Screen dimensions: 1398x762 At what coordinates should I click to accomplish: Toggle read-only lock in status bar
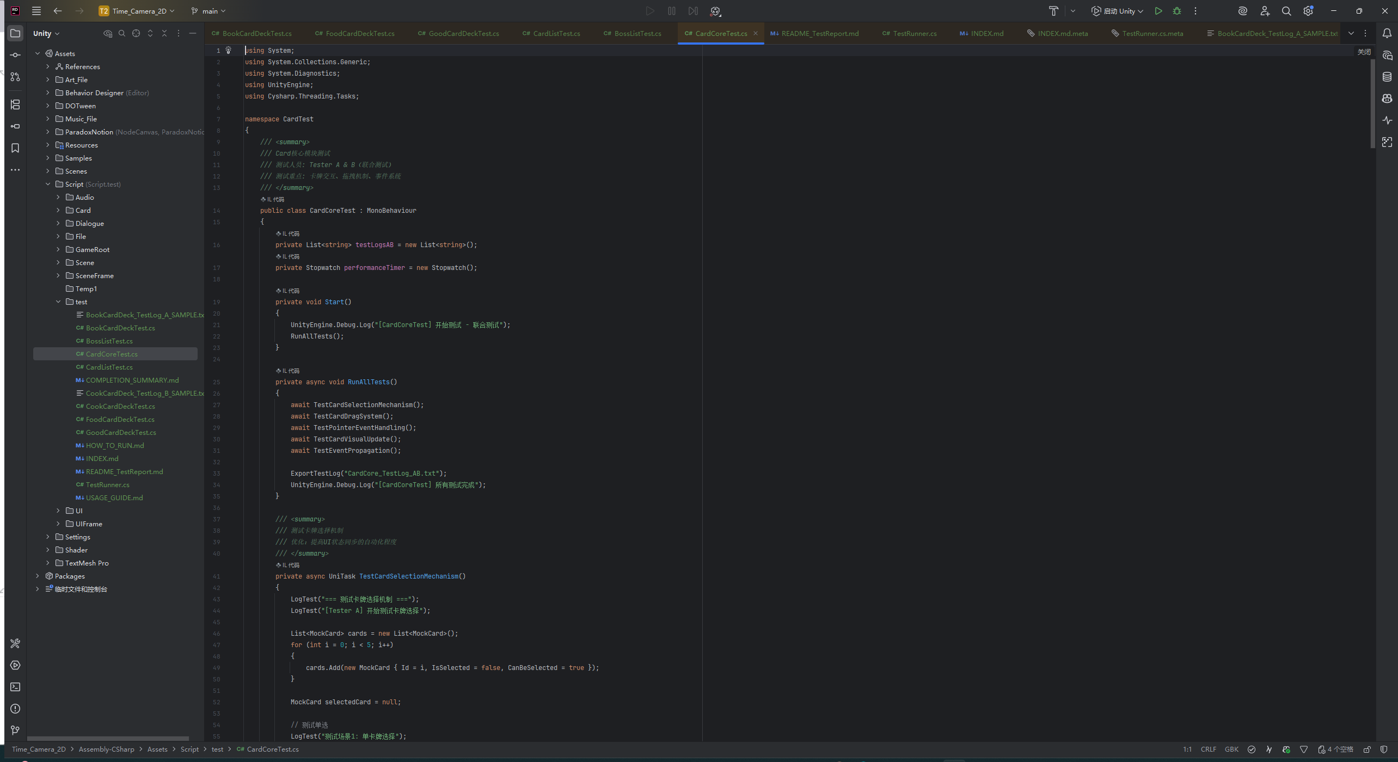pos(1367,749)
